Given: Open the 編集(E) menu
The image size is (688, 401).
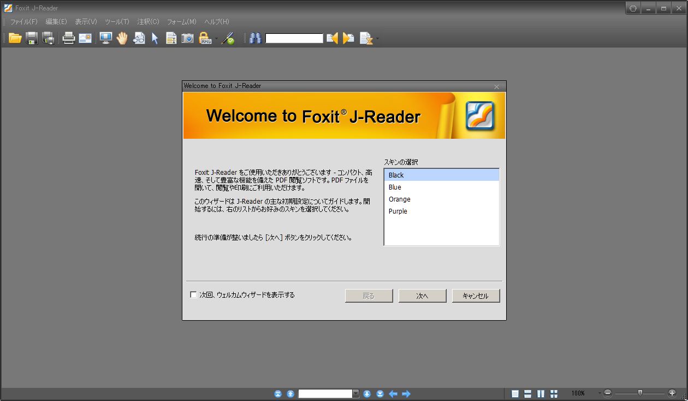Looking at the screenshot, I should [x=56, y=22].
